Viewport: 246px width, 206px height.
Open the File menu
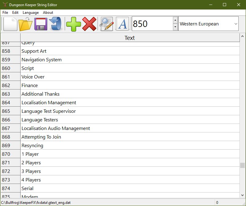coord(5,13)
